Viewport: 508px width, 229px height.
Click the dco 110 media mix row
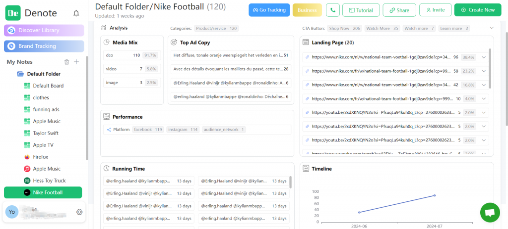(132, 55)
